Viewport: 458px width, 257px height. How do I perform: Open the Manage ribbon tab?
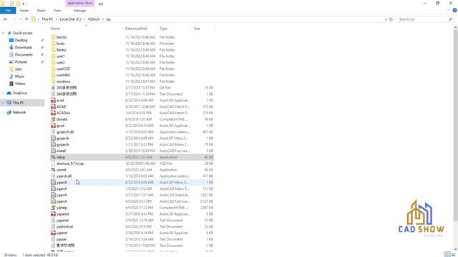(x=79, y=11)
